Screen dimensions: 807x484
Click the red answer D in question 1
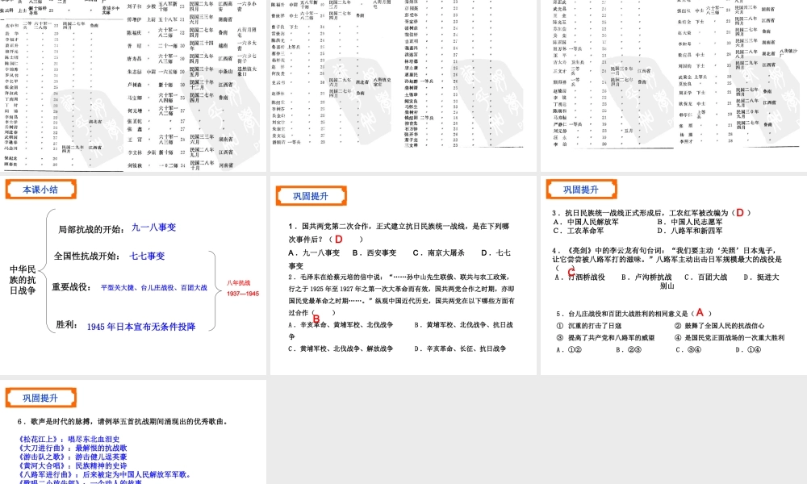(339, 239)
